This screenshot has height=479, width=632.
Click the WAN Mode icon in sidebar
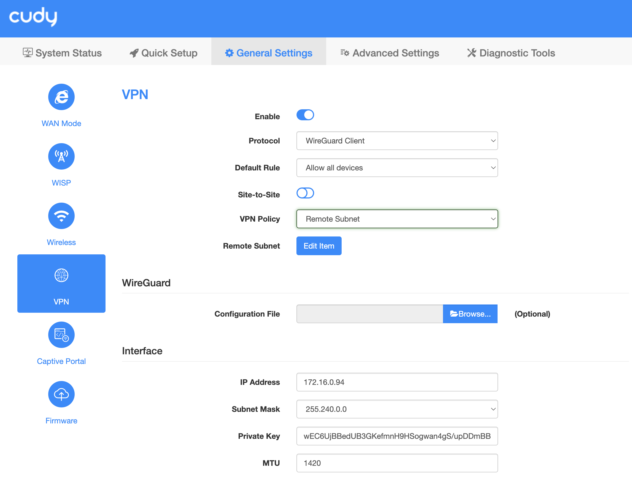click(x=61, y=97)
